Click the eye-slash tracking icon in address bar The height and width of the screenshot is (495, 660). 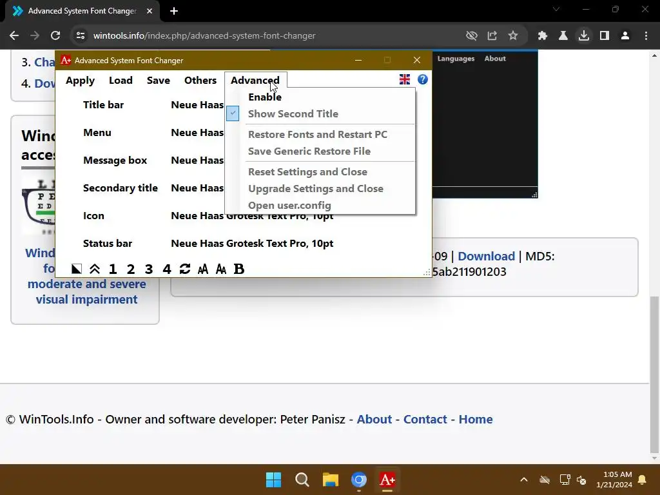click(x=471, y=36)
